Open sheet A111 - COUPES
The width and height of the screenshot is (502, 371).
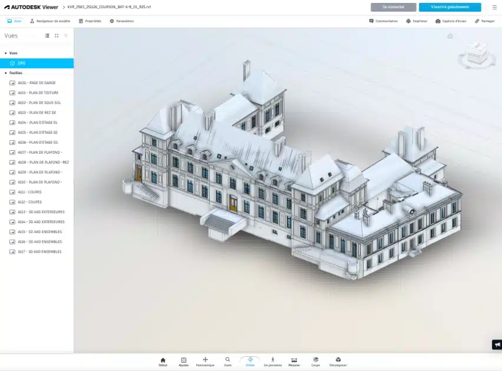coord(37,192)
